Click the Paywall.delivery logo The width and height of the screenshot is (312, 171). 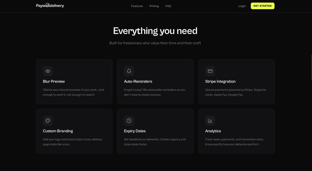tap(50, 6)
